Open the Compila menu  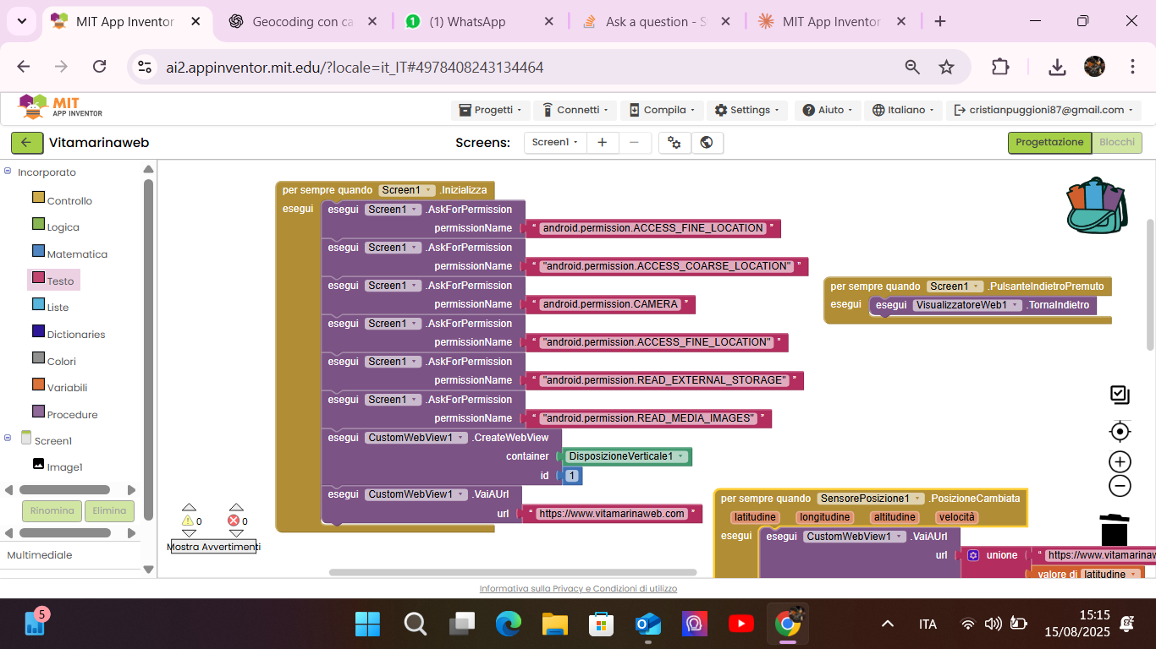(662, 110)
